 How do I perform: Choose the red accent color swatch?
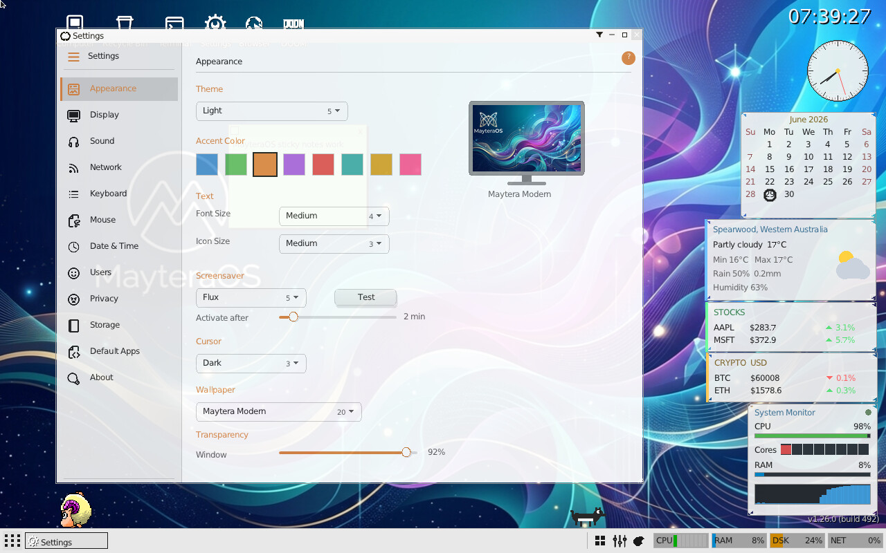pos(323,165)
